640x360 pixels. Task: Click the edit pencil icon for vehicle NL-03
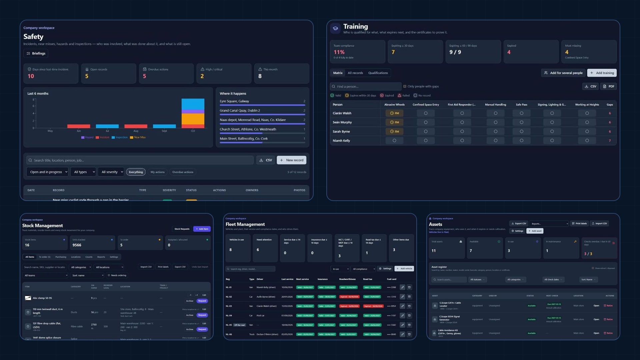pyautogui.click(x=402, y=306)
